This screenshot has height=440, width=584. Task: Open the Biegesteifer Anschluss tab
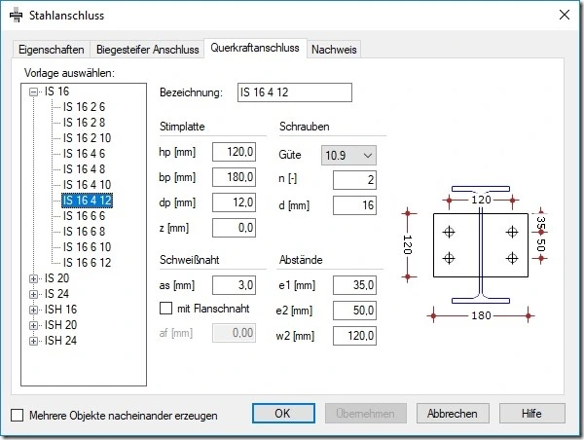coord(148,50)
